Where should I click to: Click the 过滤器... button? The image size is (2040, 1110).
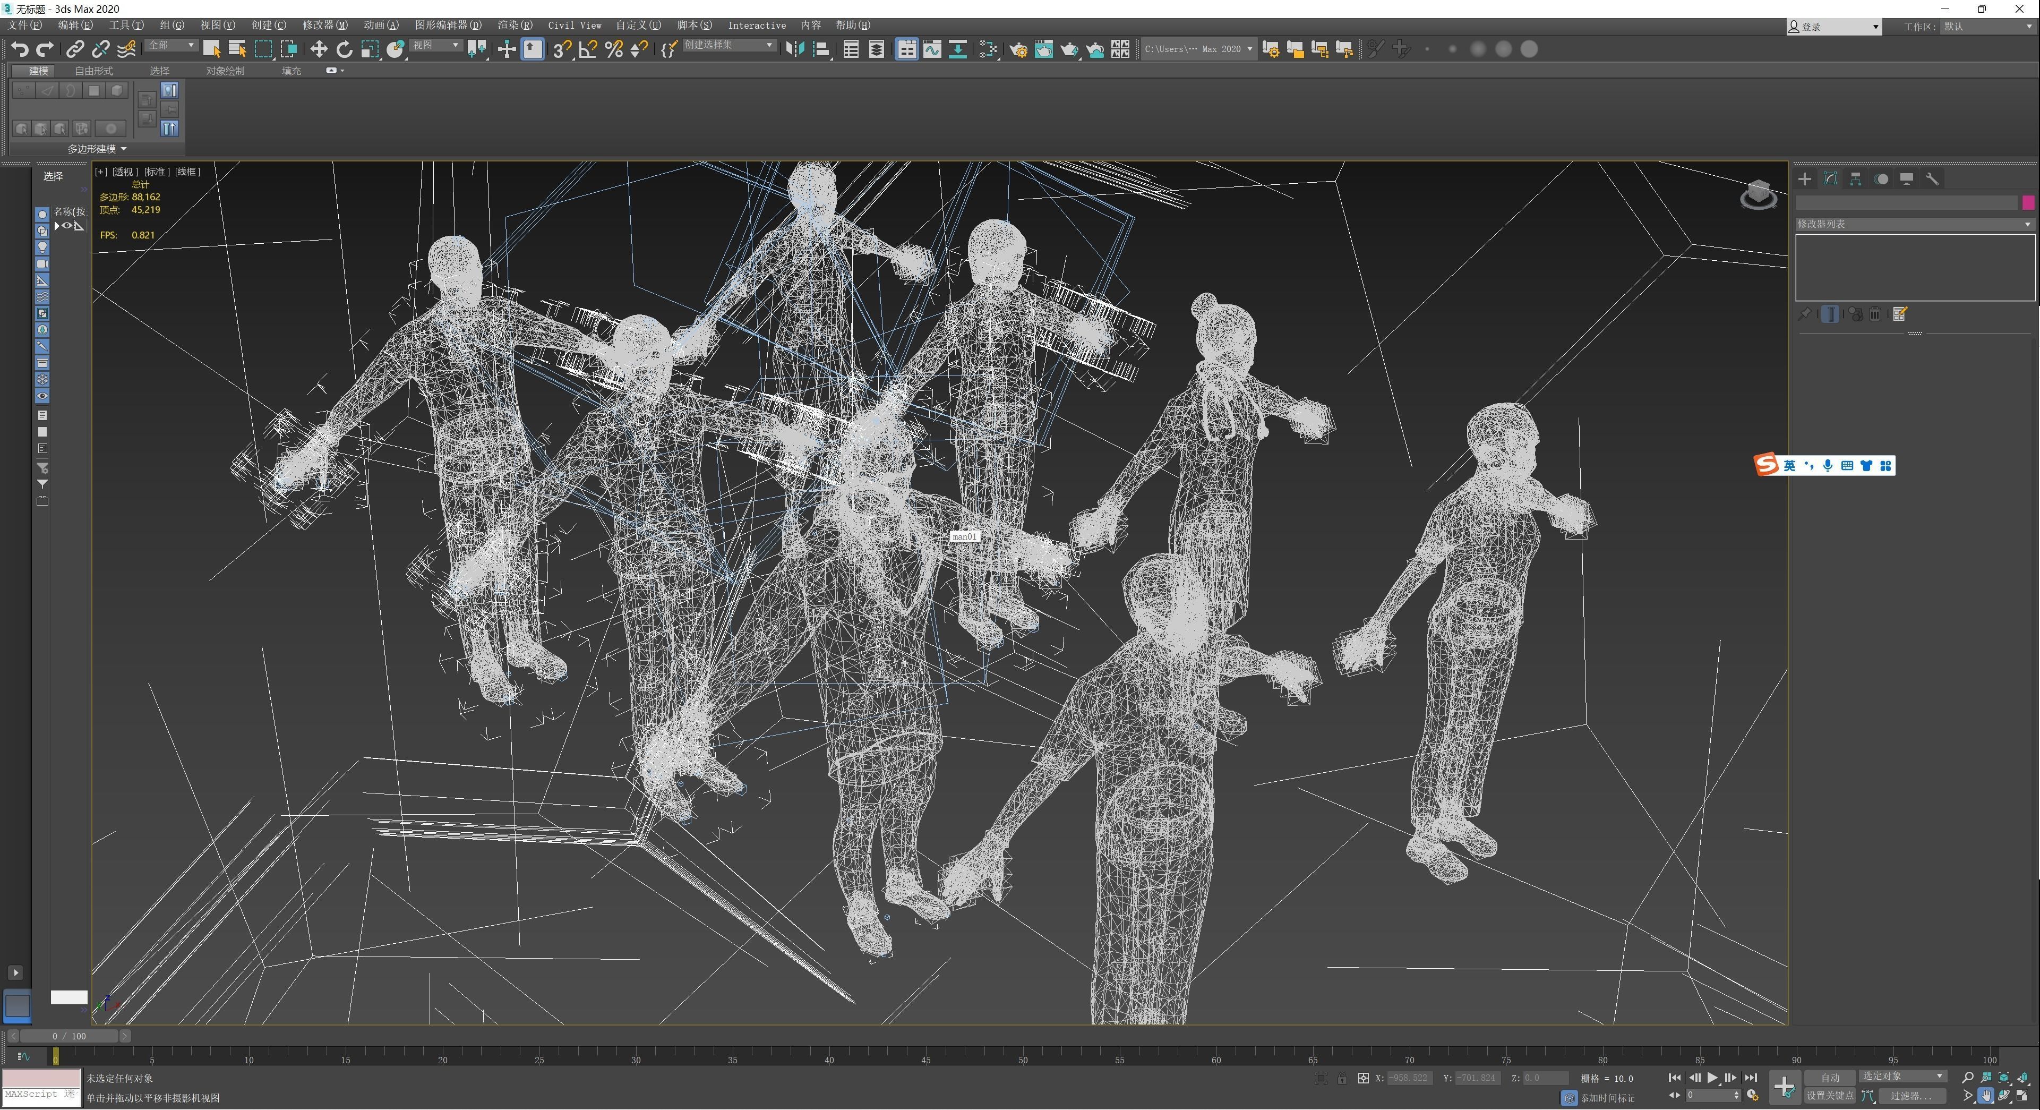click(1911, 1096)
